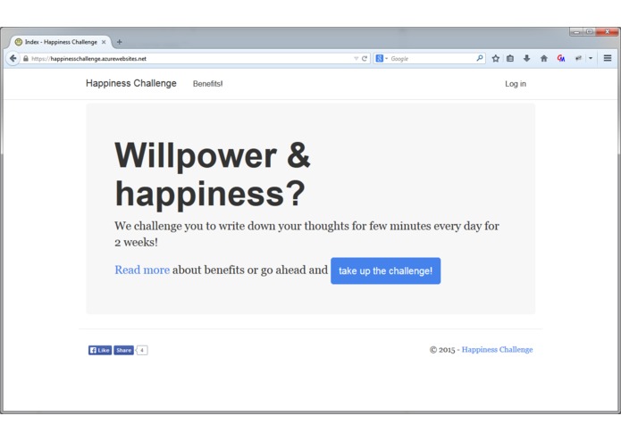This screenshot has width=621, height=441.
Task: Open the Benefits! navigation item
Action: tap(207, 84)
